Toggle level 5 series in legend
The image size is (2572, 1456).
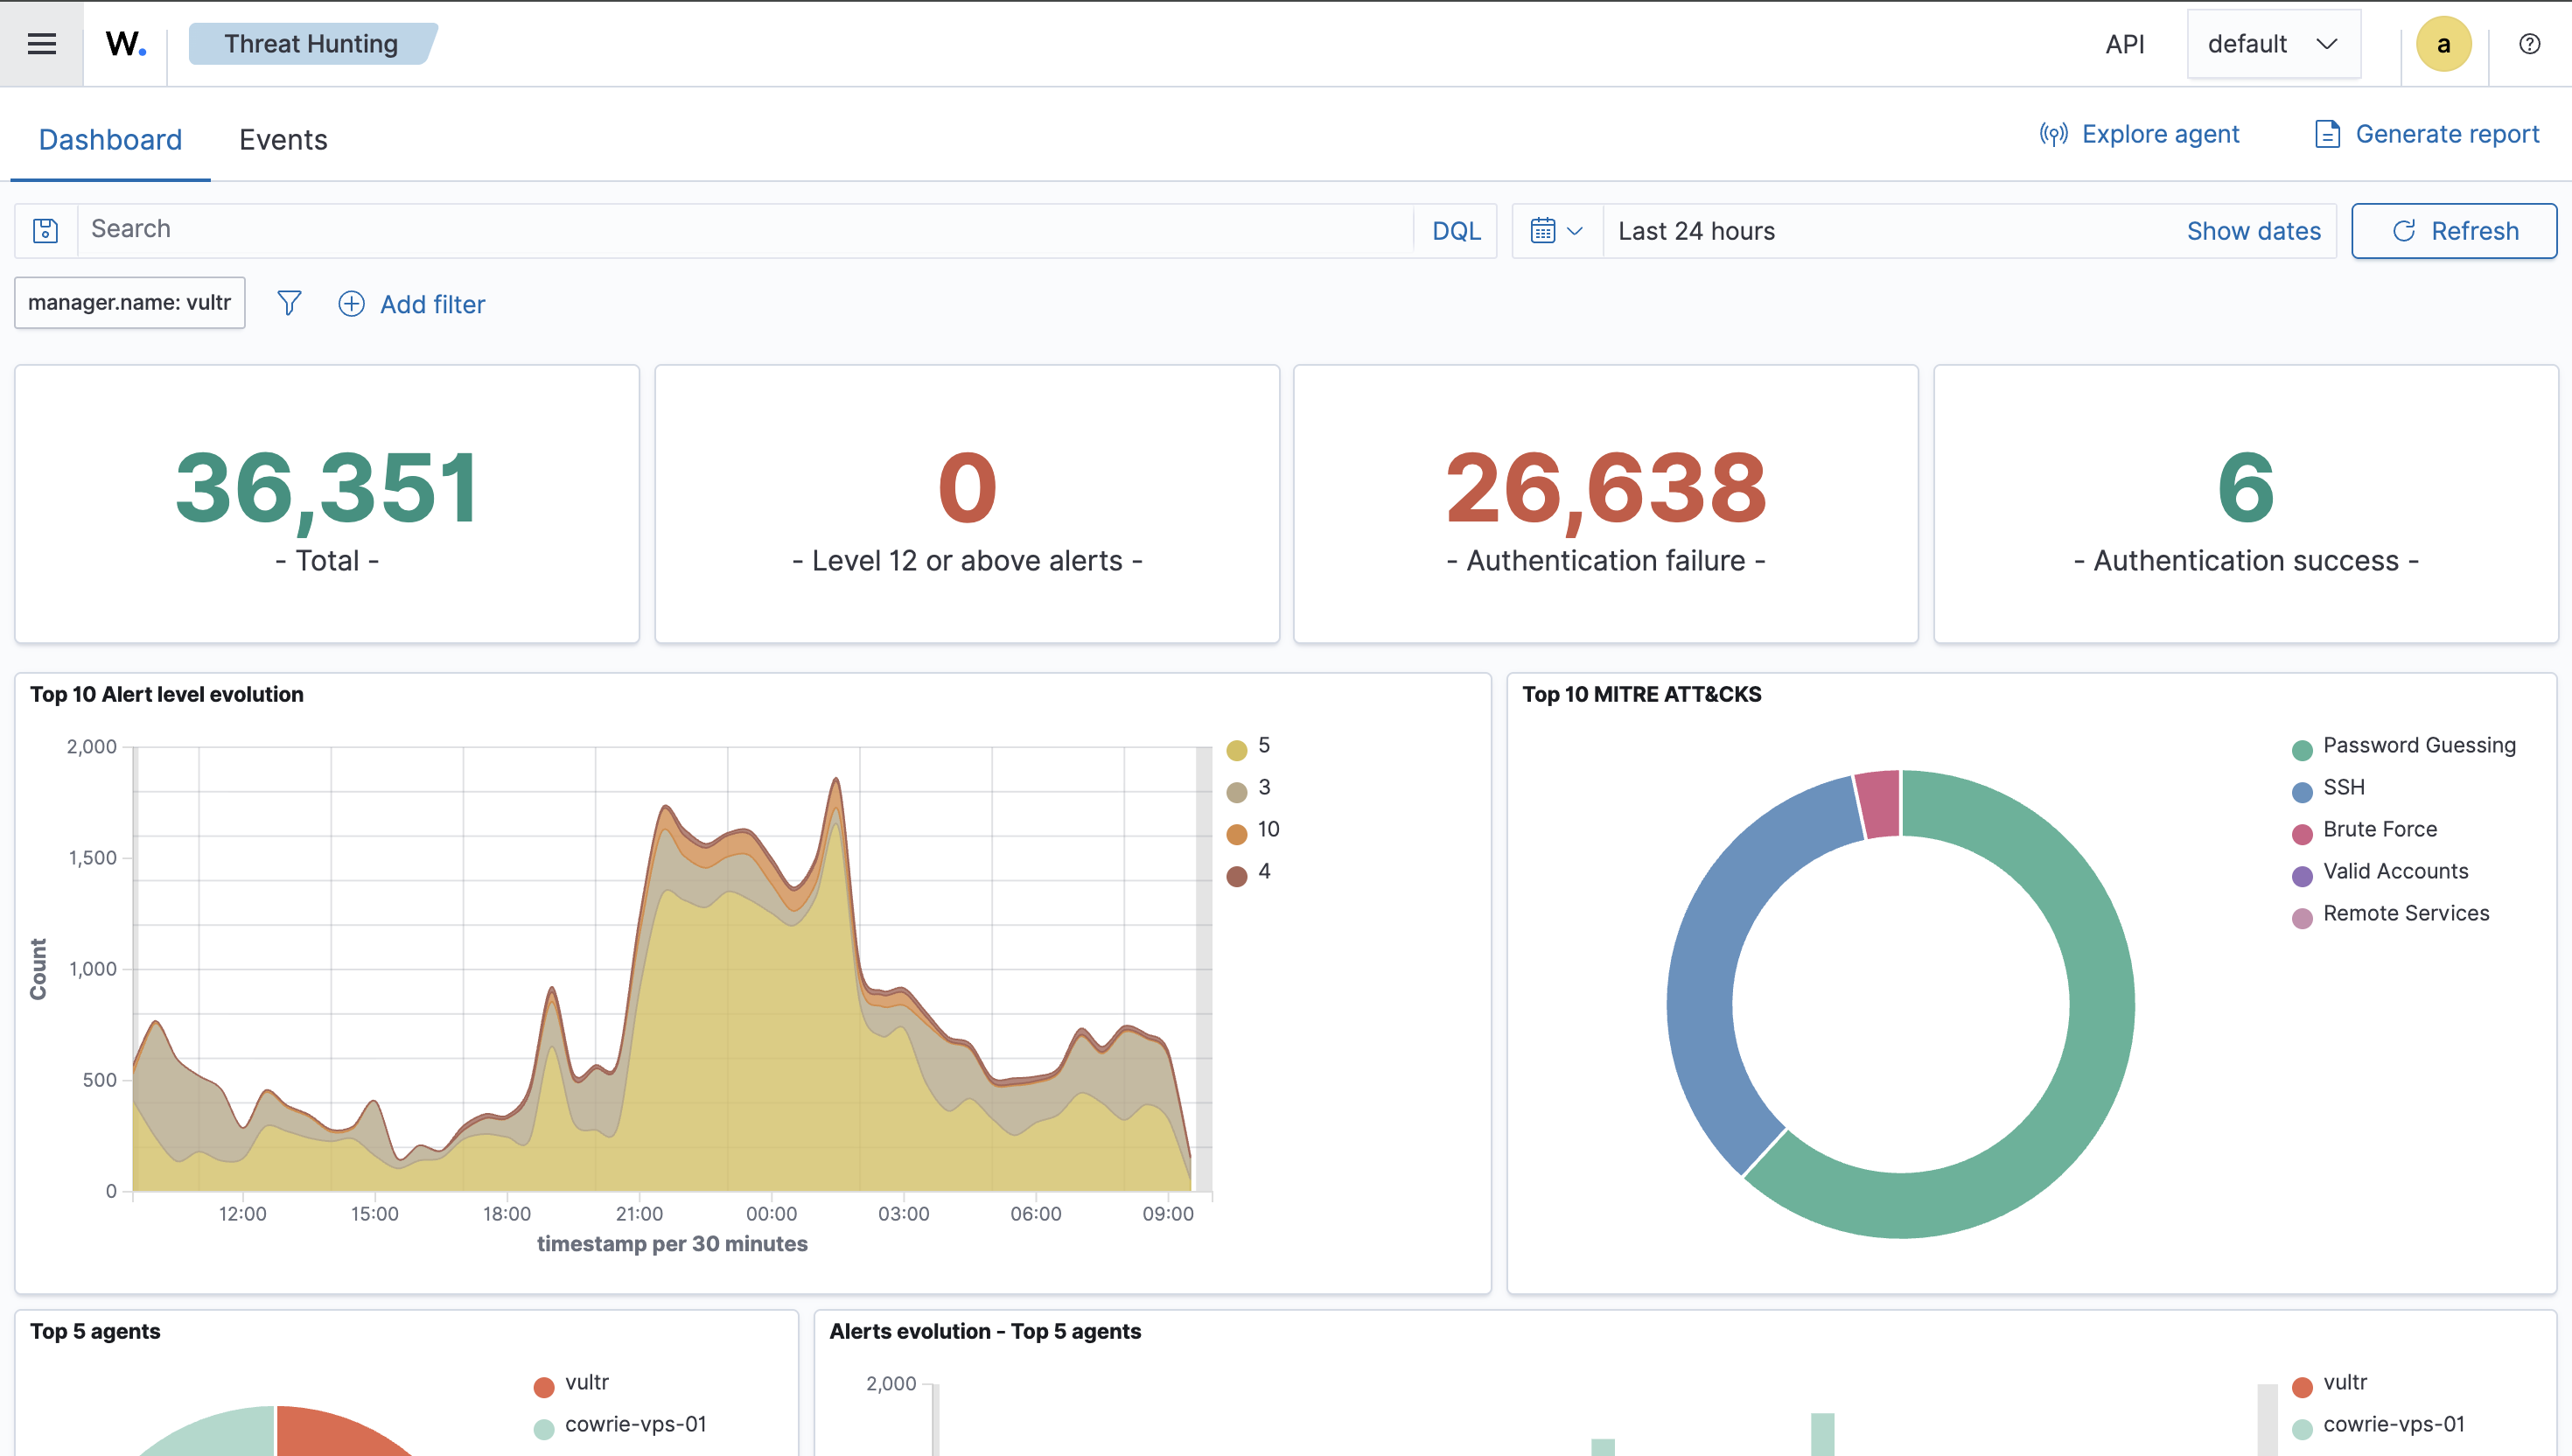click(1262, 746)
